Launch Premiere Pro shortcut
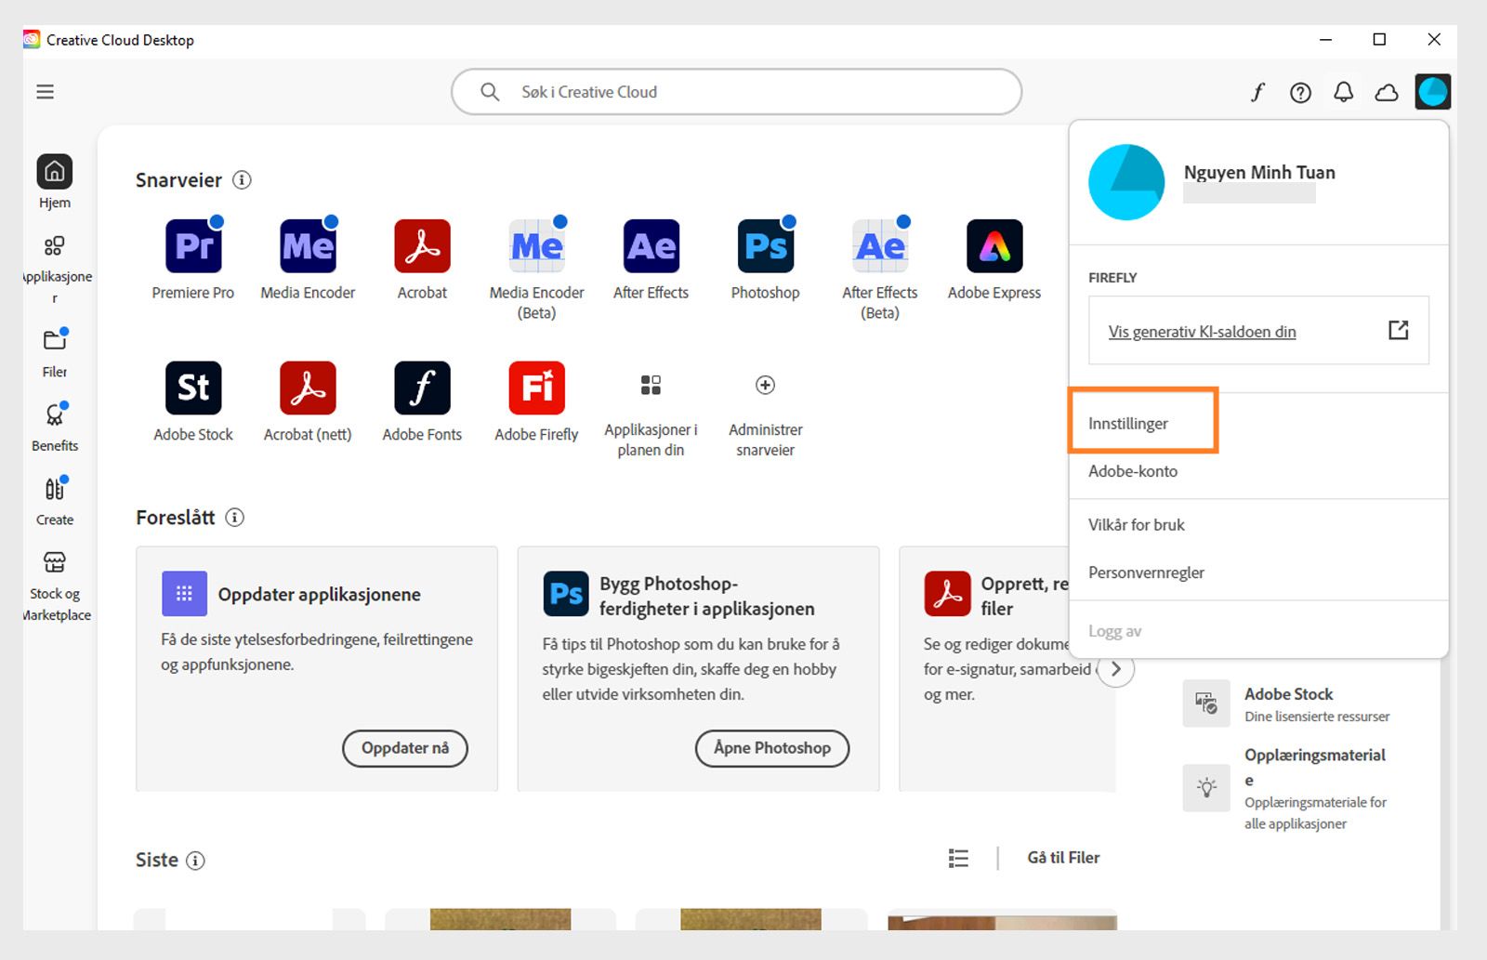 (x=192, y=245)
